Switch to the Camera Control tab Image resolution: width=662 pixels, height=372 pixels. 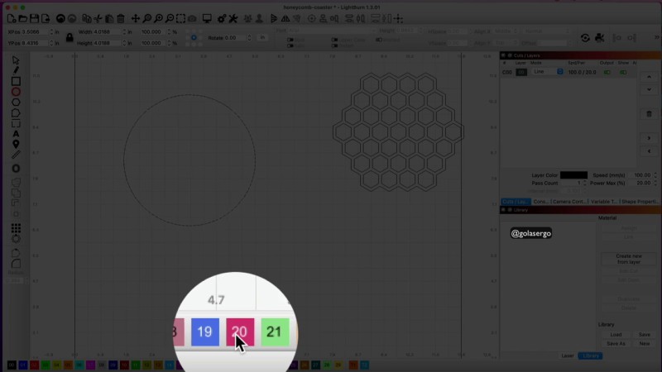tap(568, 202)
